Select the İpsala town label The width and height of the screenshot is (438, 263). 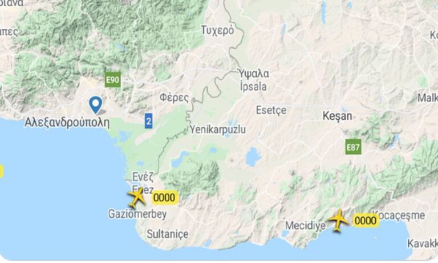pos(253,86)
